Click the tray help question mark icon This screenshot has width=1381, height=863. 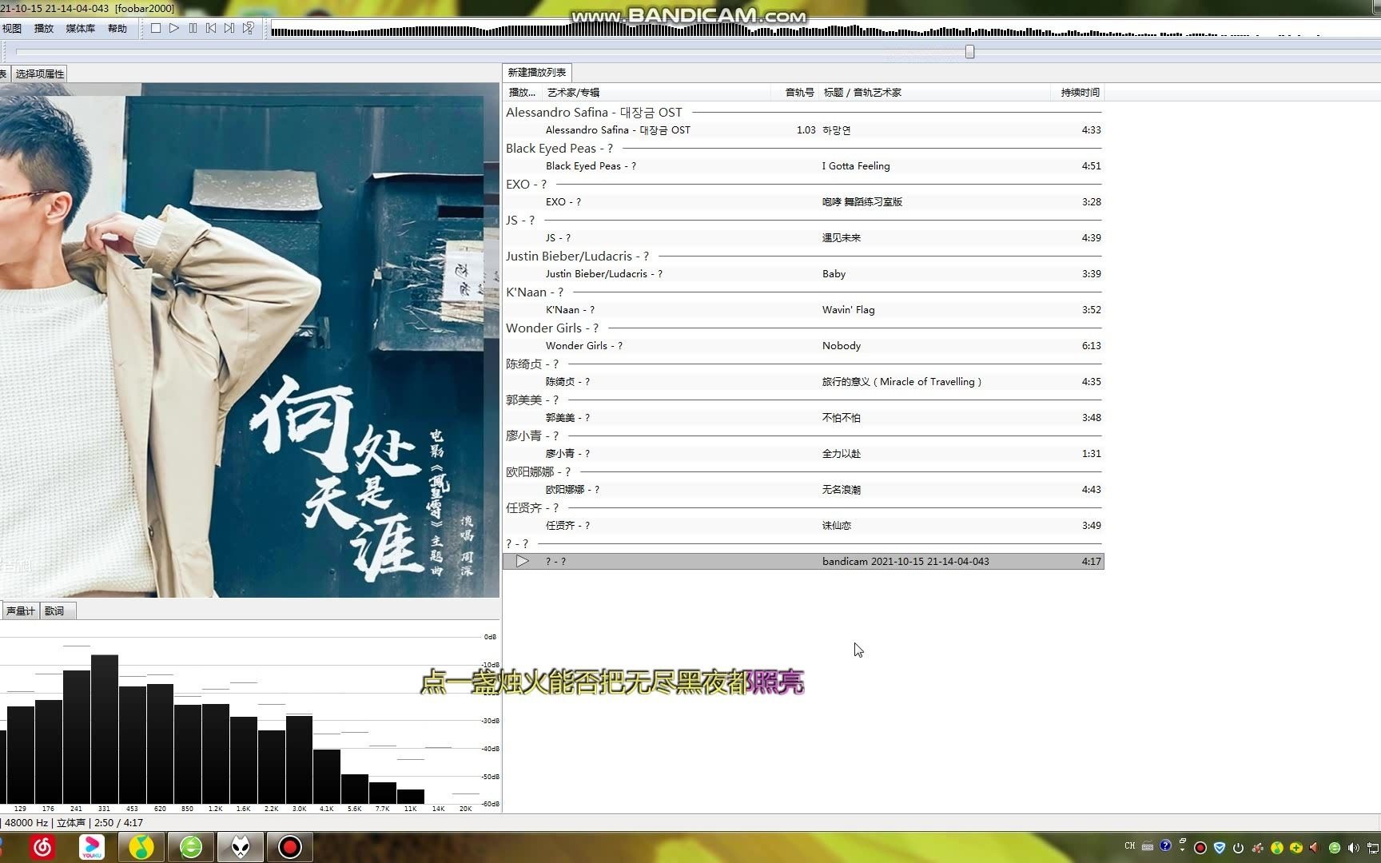click(1165, 845)
